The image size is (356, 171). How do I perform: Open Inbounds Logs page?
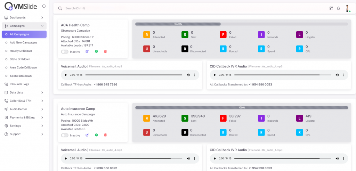click(x=19, y=84)
